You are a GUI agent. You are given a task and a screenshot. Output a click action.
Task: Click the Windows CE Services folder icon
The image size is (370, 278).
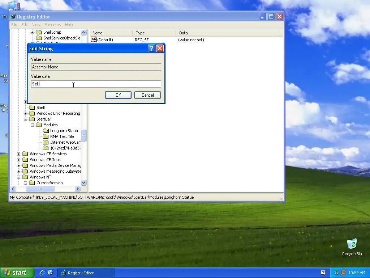25,154
